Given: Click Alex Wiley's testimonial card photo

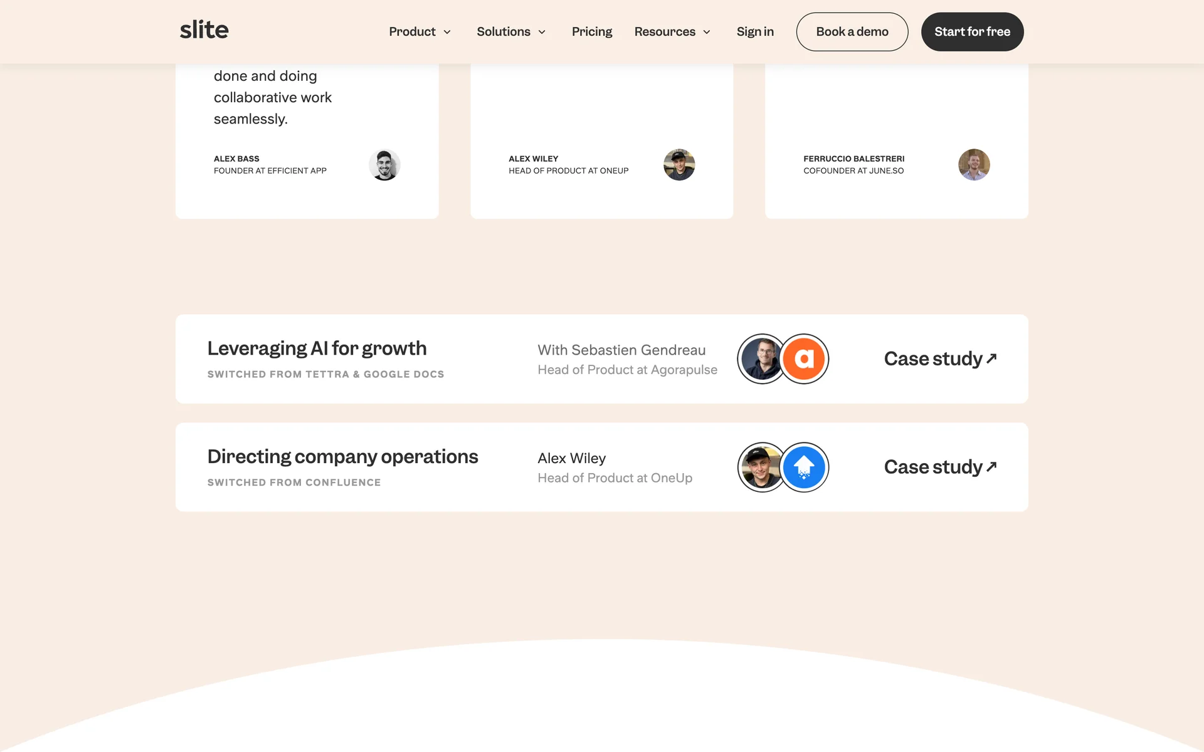Looking at the screenshot, I should (679, 165).
